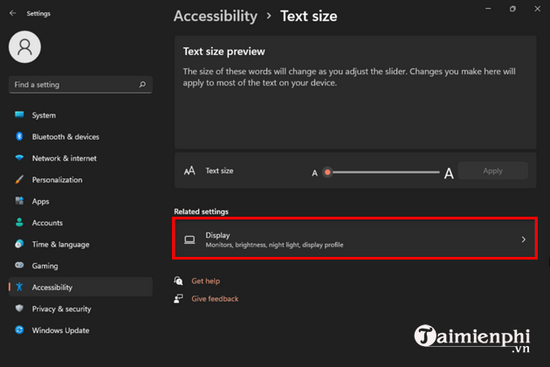Go to Bluetooth & devices
550x367 pixels.
(80, 136)
